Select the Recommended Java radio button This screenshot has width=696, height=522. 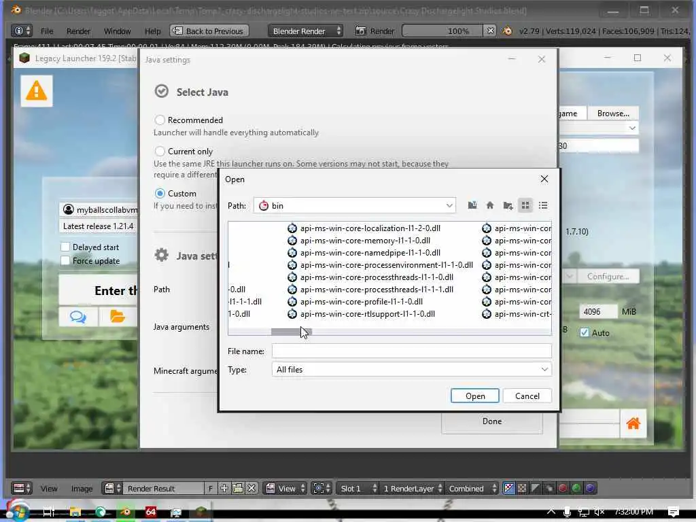coord(160,120)
